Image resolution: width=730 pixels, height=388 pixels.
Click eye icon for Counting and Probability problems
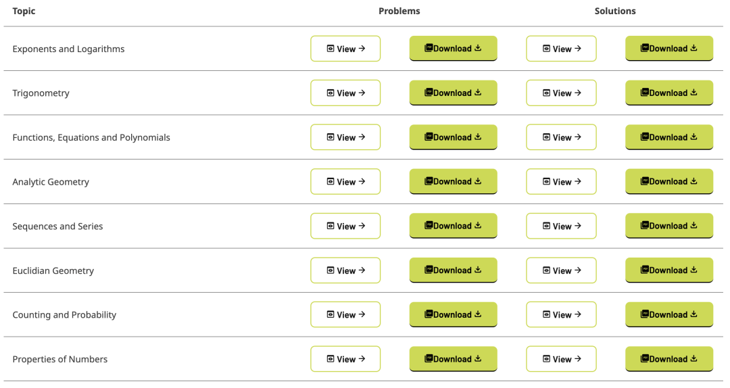(x=331, y=315)
